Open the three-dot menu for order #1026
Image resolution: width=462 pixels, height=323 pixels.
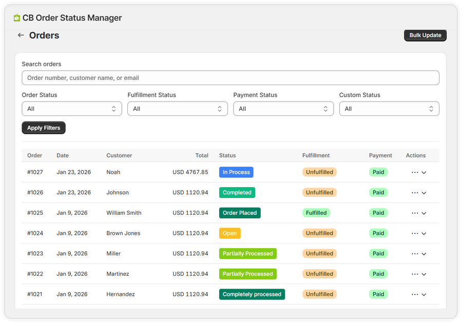415,193
